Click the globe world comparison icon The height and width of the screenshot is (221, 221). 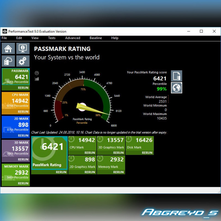(x=177, y=88)
